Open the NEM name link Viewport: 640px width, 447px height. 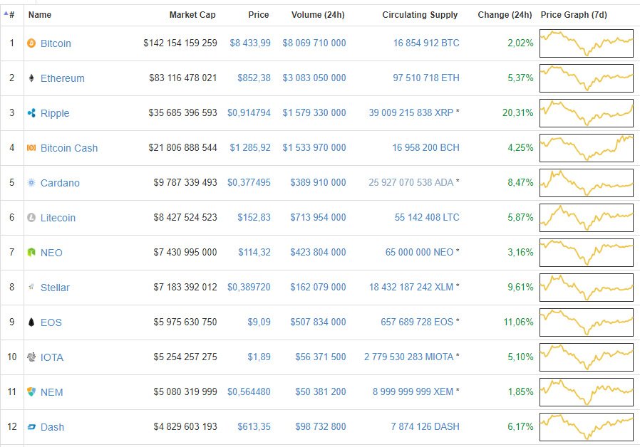click(x=51, y=392)
